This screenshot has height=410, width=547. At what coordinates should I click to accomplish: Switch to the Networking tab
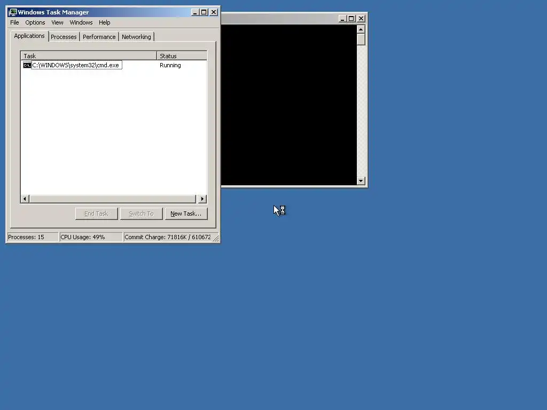(x=136, y=37)
